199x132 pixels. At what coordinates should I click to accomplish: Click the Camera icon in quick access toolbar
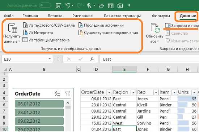(120, 6)
